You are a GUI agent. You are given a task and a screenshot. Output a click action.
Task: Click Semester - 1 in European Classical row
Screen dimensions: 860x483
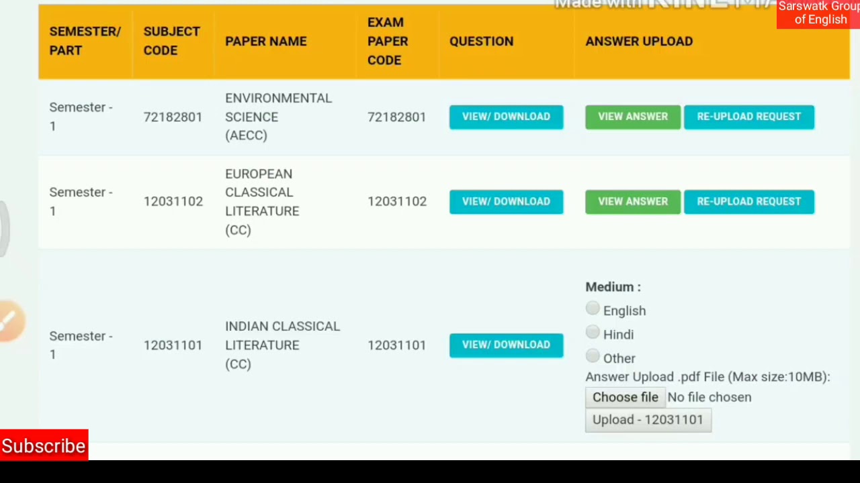[81, 202]
